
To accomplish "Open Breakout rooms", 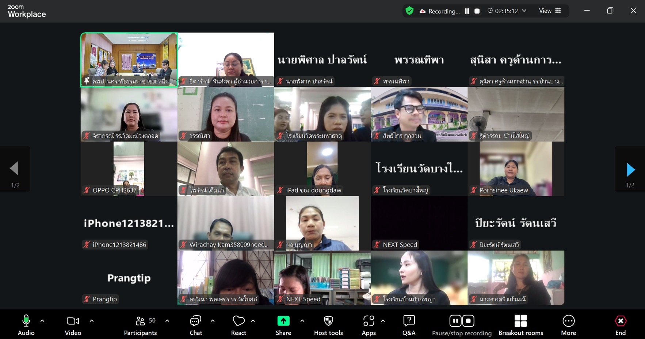I will [520, 324].
